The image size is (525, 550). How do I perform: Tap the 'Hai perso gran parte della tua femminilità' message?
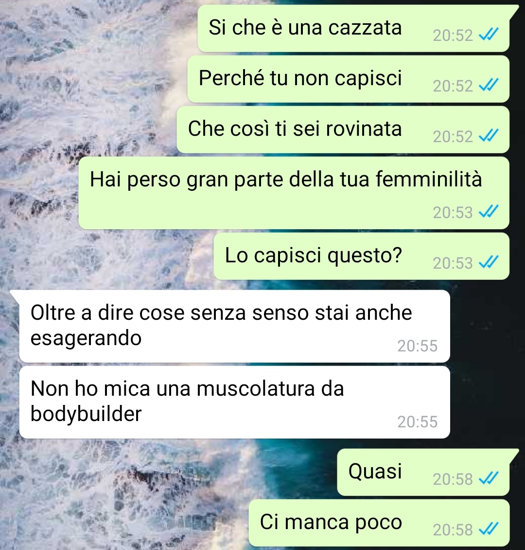[294, 193]
